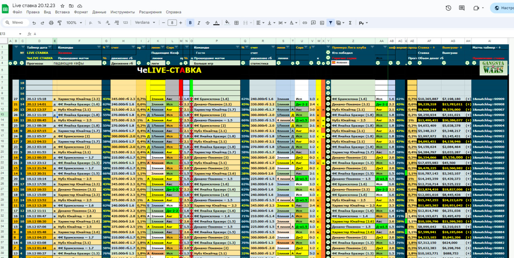This screenshot has width=514, height=258.
Task: Toggle italic formatting
Action: pyautogui.click(x=199, y=23)
